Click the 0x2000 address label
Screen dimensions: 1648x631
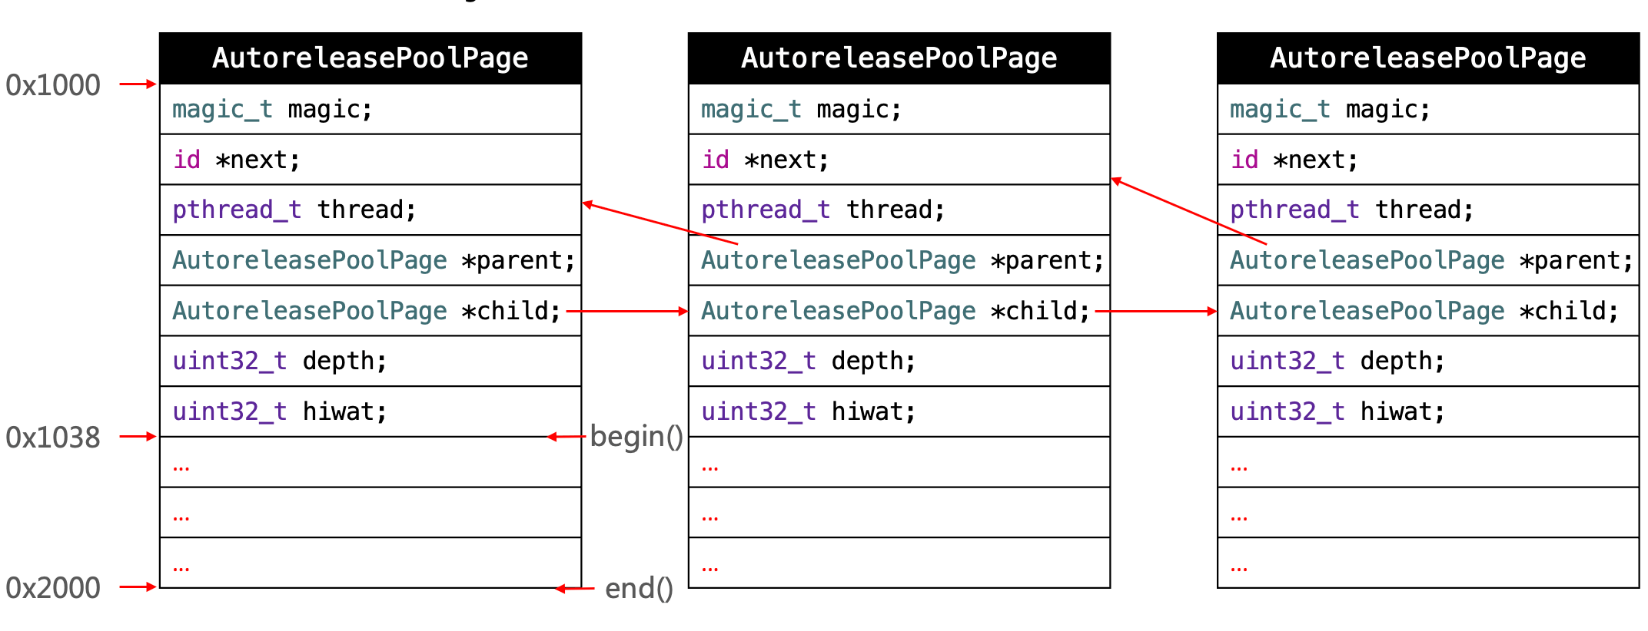(53, 588)
